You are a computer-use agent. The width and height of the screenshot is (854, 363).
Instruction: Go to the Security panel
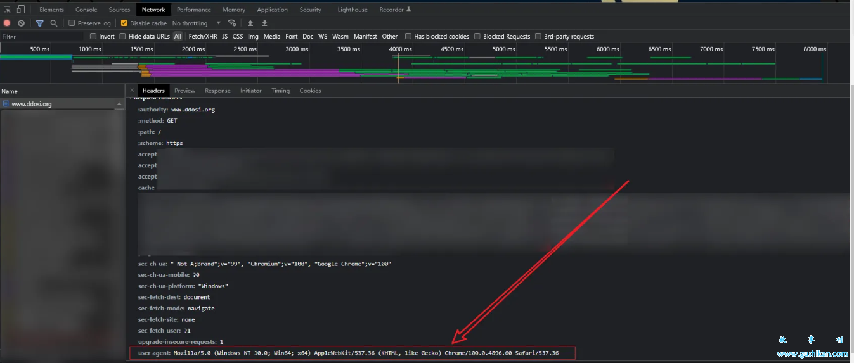(311, 10)
